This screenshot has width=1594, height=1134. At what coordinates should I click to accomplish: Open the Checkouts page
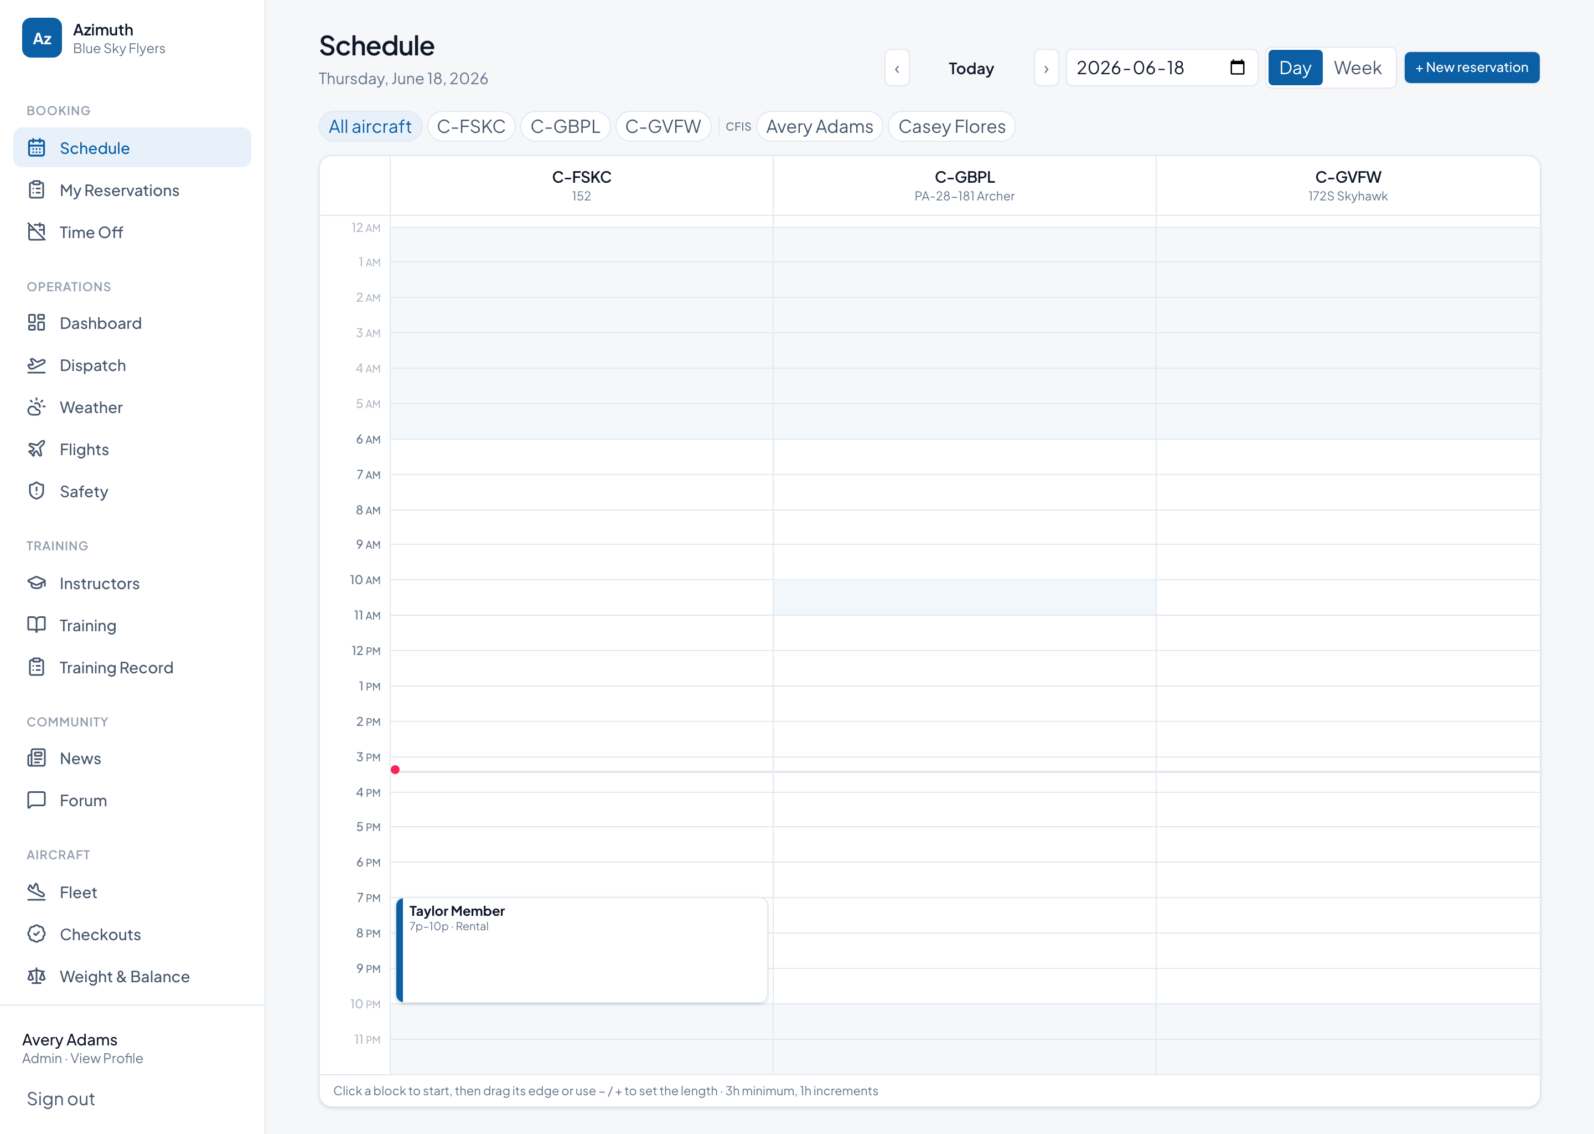[132, 934]
